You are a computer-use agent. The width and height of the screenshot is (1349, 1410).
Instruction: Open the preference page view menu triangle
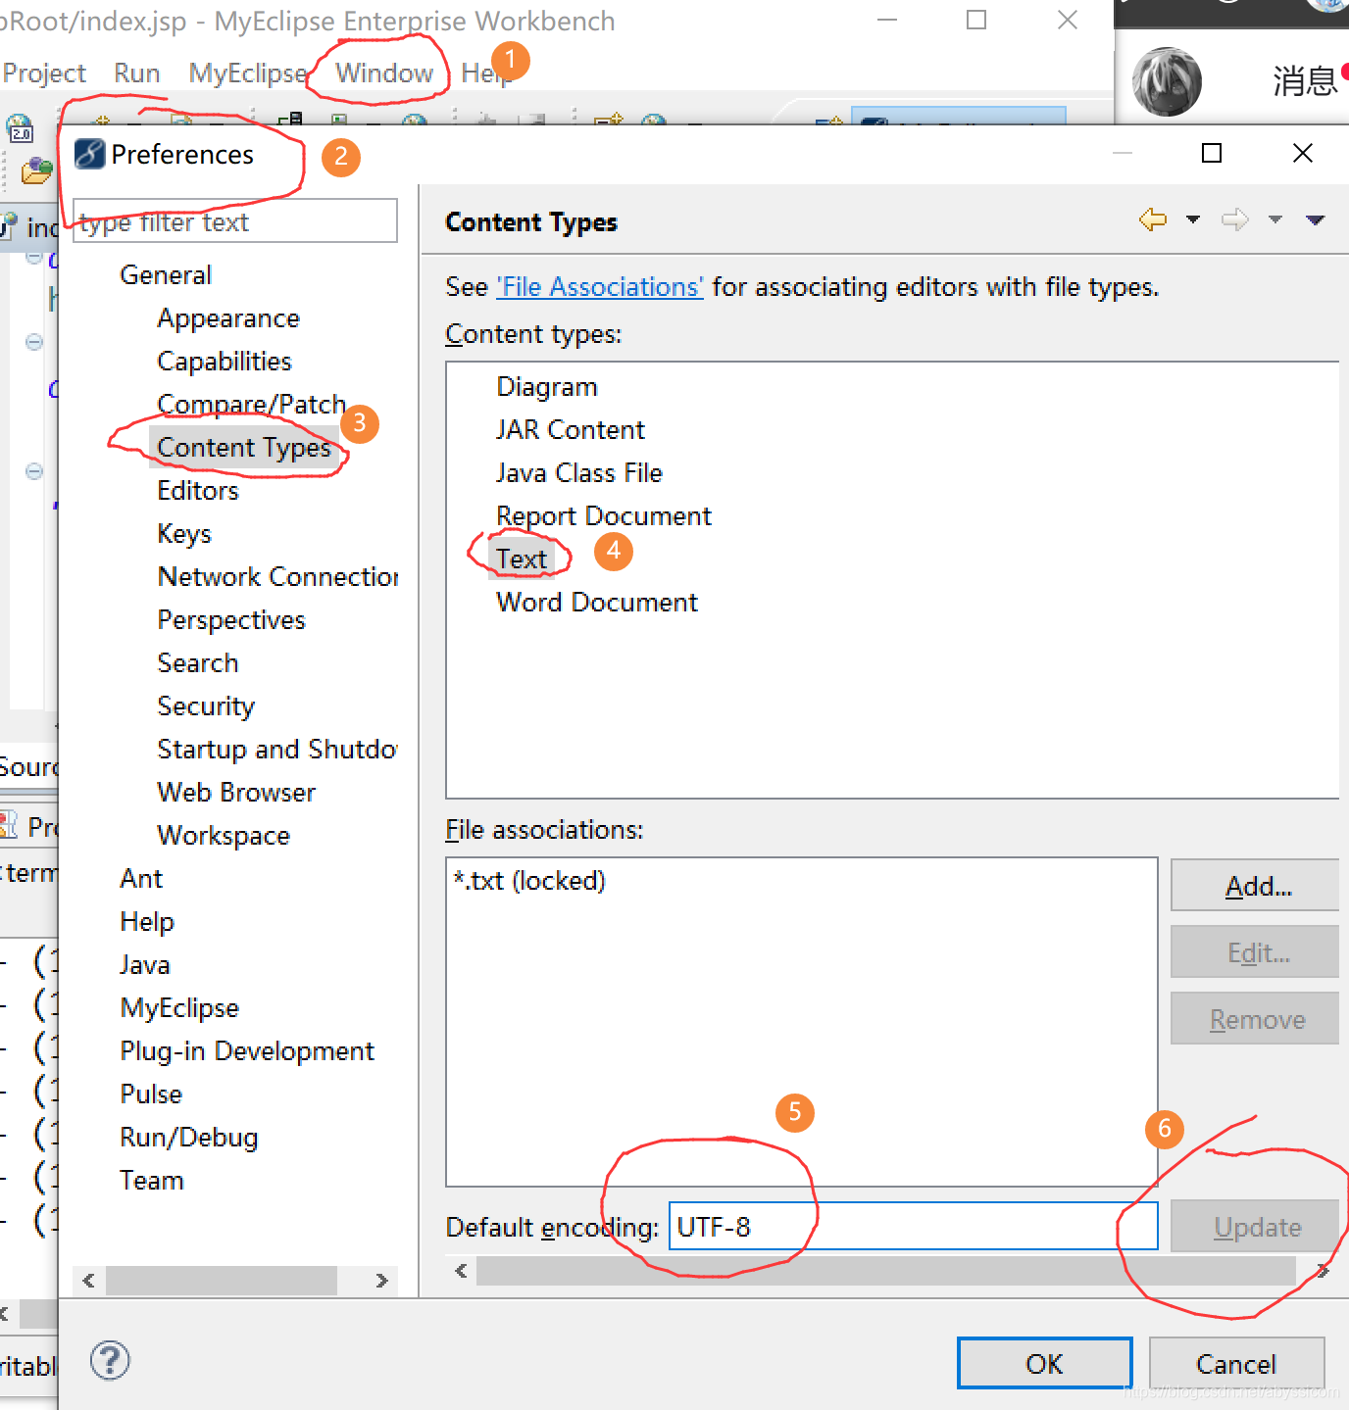pos(1316,219)
